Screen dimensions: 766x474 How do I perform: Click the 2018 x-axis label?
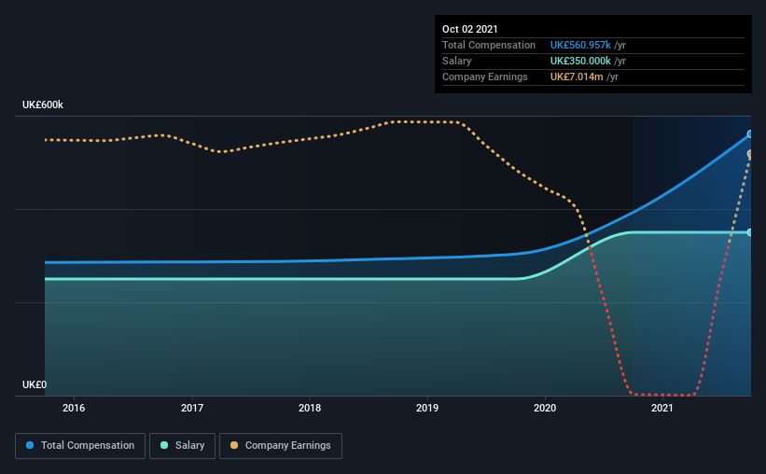pos(310,408)
